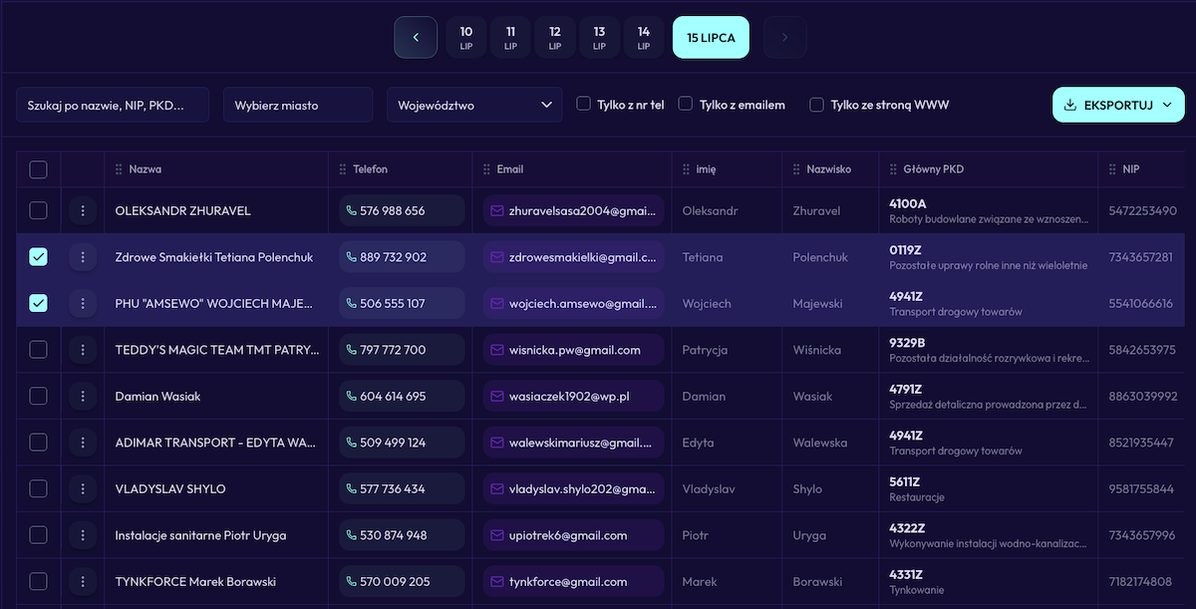Screen dimensions: 1196x609
Task: Click the previous dates chevron arrow
Action: [x=416, y=38]
